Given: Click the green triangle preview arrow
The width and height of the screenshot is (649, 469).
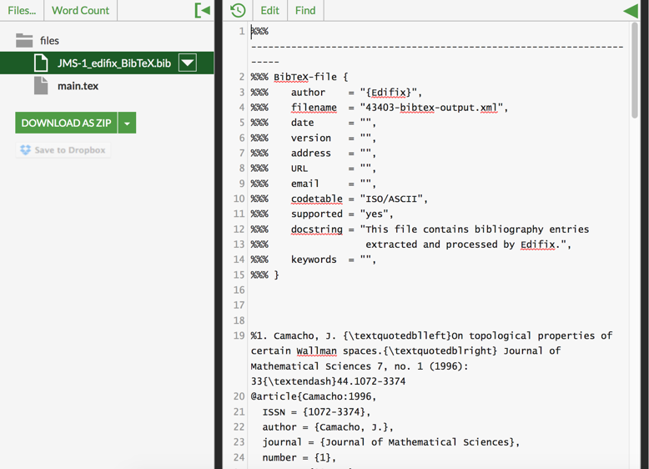Looking at the screenshot, I should 630,10.
